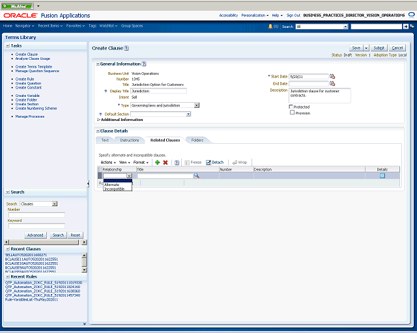Open the Format menu
This screenshot has width=417, height=333.
[141, 162]
